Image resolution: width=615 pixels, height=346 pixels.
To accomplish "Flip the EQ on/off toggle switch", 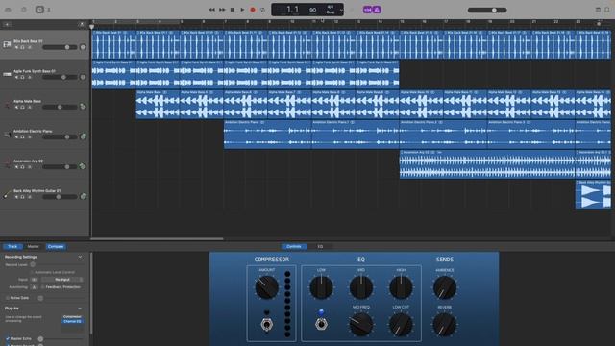I will click(x=321, y=324).
